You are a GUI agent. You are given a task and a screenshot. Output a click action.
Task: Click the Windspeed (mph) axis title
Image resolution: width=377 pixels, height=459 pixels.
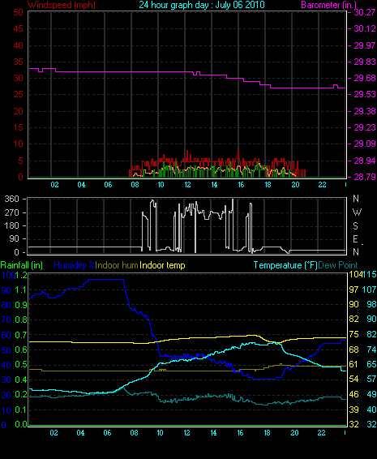click(62, 5)
